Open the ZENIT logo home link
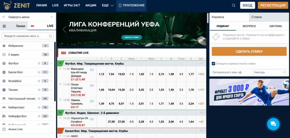Screen dimensions: 290x138 (x=16, y=5)
